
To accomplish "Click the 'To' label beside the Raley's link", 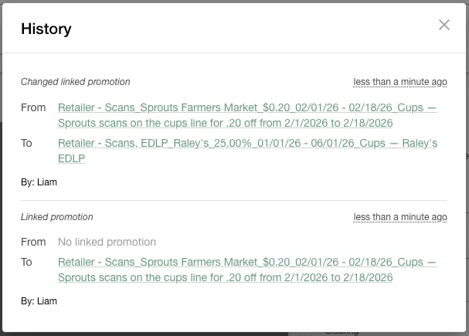I will [x=26, y=143].
